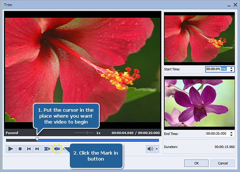Screen dimensions: 240x172
Task: Mute audio with the speaker icon
Action: point(150,149)
